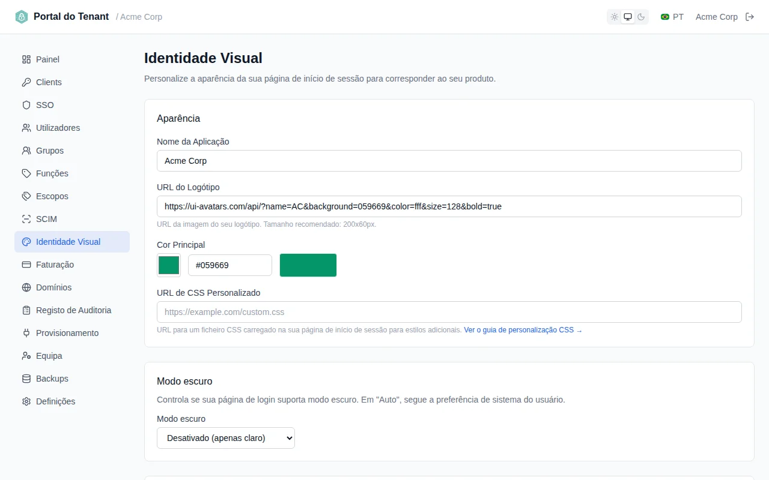Open the Escopos menu item

[72, 196]
